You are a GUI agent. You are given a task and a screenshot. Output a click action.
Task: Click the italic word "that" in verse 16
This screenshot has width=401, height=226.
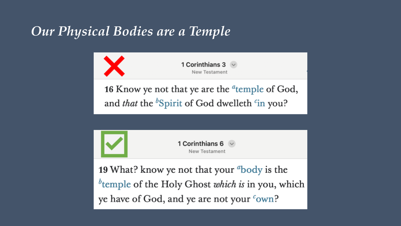click(x=130, y=103)
